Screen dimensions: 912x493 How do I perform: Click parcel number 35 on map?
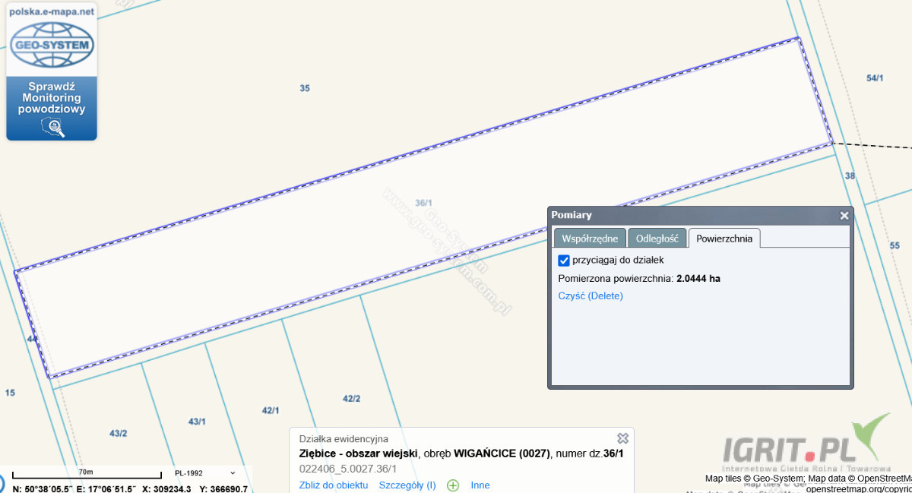coord(305,88)
